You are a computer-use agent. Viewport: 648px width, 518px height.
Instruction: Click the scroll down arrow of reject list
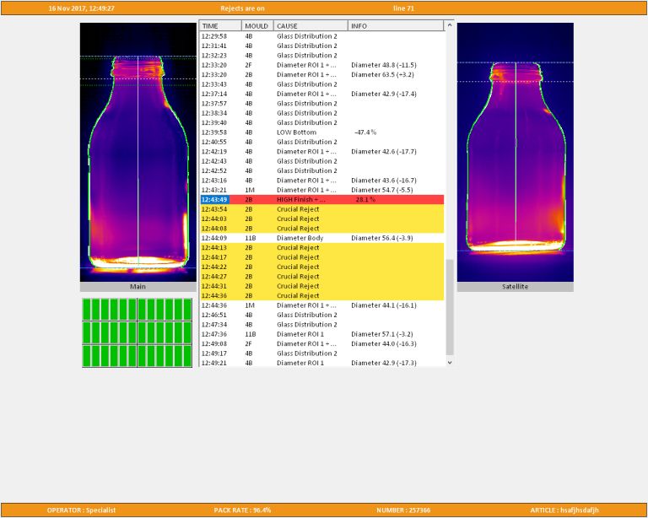[449, 362]
